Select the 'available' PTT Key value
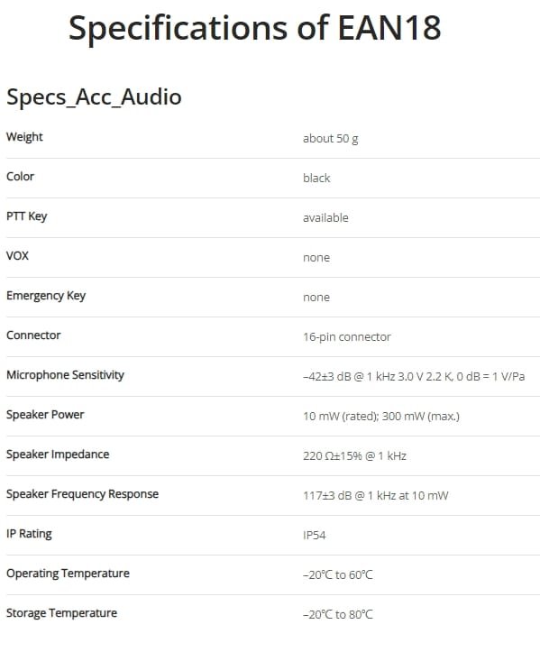 [325, 217]
